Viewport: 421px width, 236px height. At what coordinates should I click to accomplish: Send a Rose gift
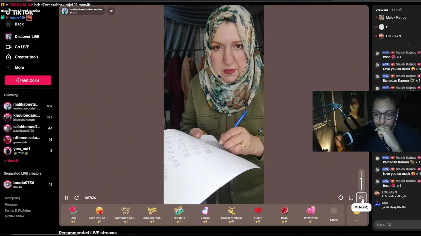pos(73,215)
